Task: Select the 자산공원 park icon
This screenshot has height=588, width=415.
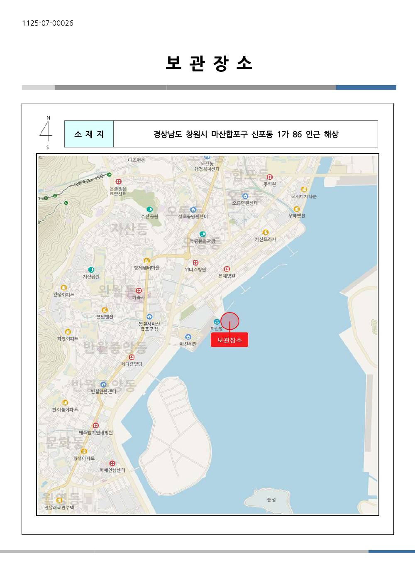Action: tap(91, 270)
